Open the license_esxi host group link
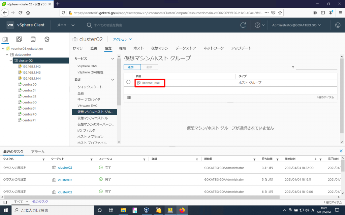The height and width of the screenshot is (215, 345). click(x=151, y=83)
